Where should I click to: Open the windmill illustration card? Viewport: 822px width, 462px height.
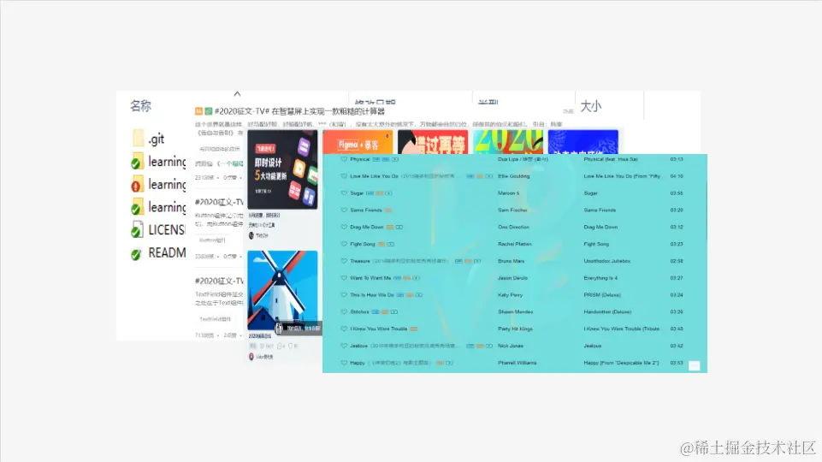[x=282, y=292]
